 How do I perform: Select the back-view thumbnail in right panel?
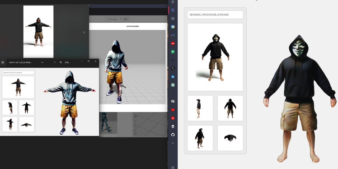230,108
